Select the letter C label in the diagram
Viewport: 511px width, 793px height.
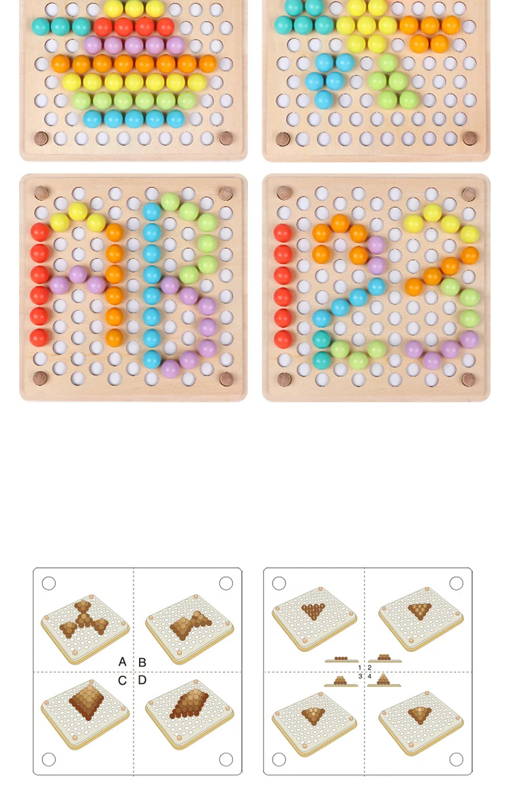[x=123, y=680]
